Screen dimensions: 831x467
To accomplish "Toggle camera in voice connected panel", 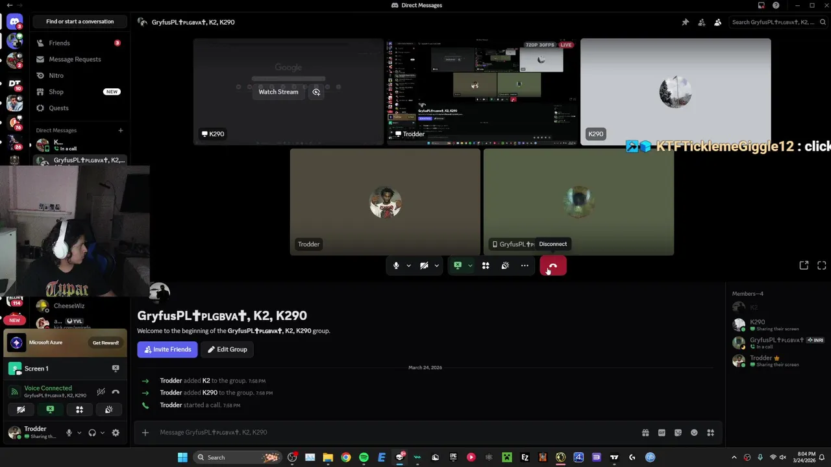I will (x=21, y=409).
